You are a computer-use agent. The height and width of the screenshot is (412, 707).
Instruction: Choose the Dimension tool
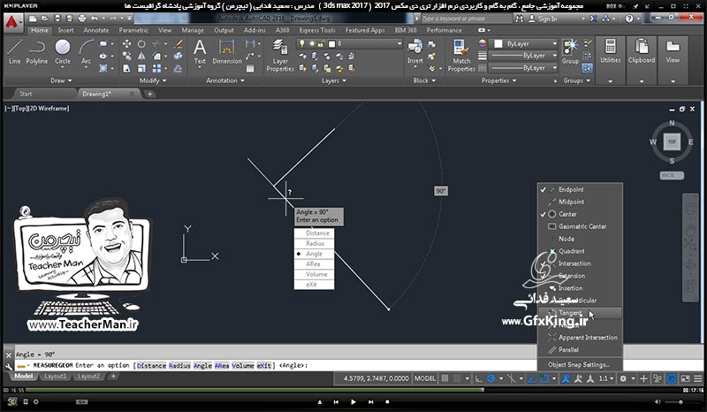[227, 52]
